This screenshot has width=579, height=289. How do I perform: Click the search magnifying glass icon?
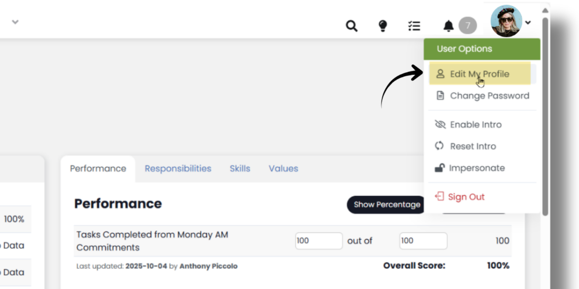[x=351, y=26]
